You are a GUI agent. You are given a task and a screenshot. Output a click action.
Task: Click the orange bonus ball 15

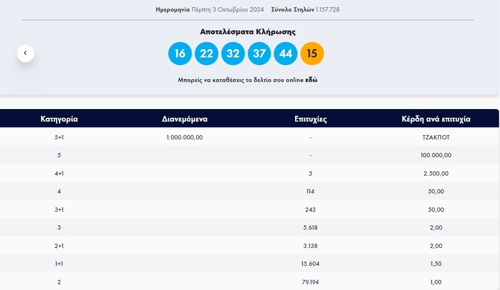click(312, 54)
